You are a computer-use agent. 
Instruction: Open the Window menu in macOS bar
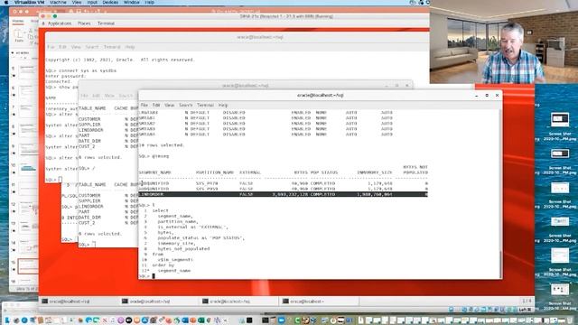131,2
